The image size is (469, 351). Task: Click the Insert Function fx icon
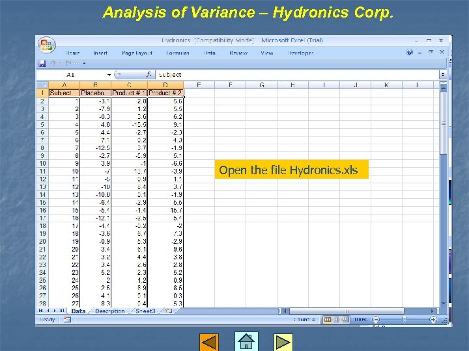click(x=149, y=75)
